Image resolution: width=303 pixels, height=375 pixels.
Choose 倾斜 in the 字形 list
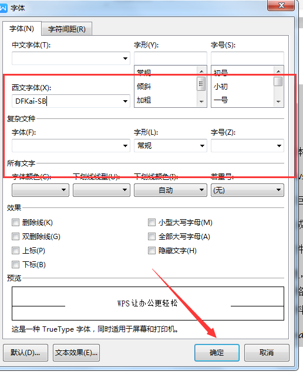click(144, 86)
